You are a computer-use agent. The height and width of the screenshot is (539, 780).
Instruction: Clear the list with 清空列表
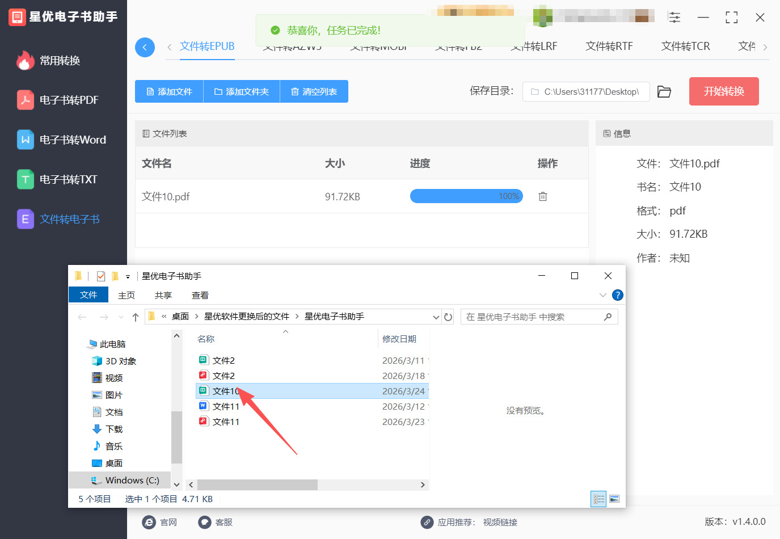point(314,91)
